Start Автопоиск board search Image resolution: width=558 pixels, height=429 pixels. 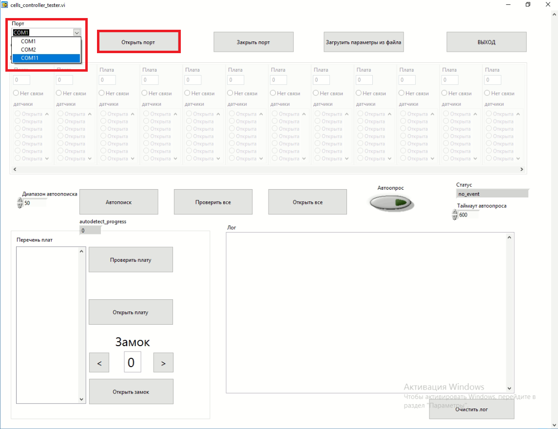[x=118, y=202]
